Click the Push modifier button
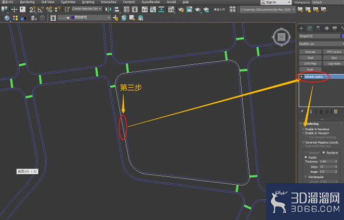This screenshot has width=344, height=220. point(310,69)
